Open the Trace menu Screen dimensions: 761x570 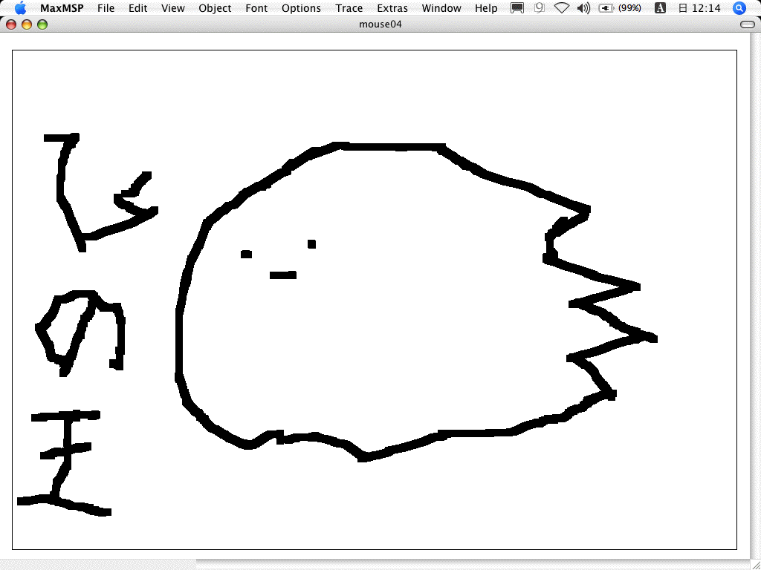(349, 8)
